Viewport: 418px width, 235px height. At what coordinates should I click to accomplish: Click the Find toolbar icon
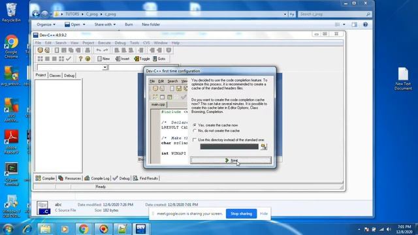[x=117, y=50]
